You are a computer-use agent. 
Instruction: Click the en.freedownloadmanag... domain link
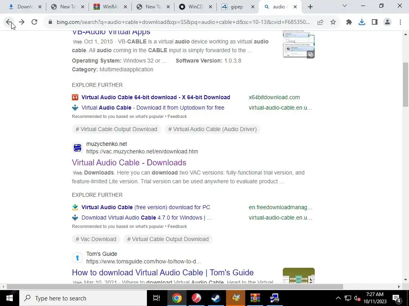(x=280, y=207)
